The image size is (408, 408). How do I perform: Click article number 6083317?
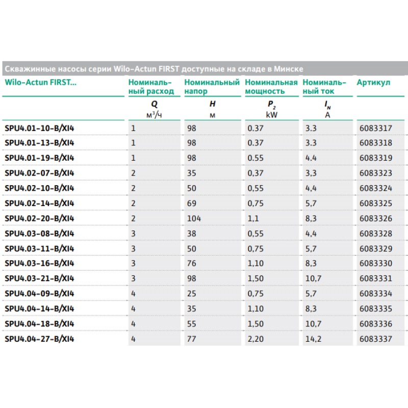[376, 129]
